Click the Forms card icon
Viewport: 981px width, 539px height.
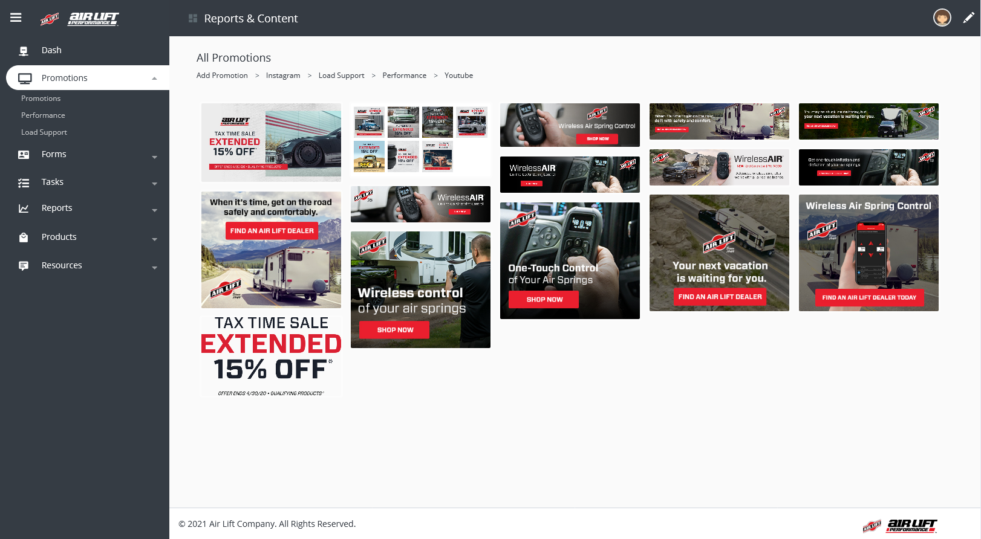(x=24, y=155)
